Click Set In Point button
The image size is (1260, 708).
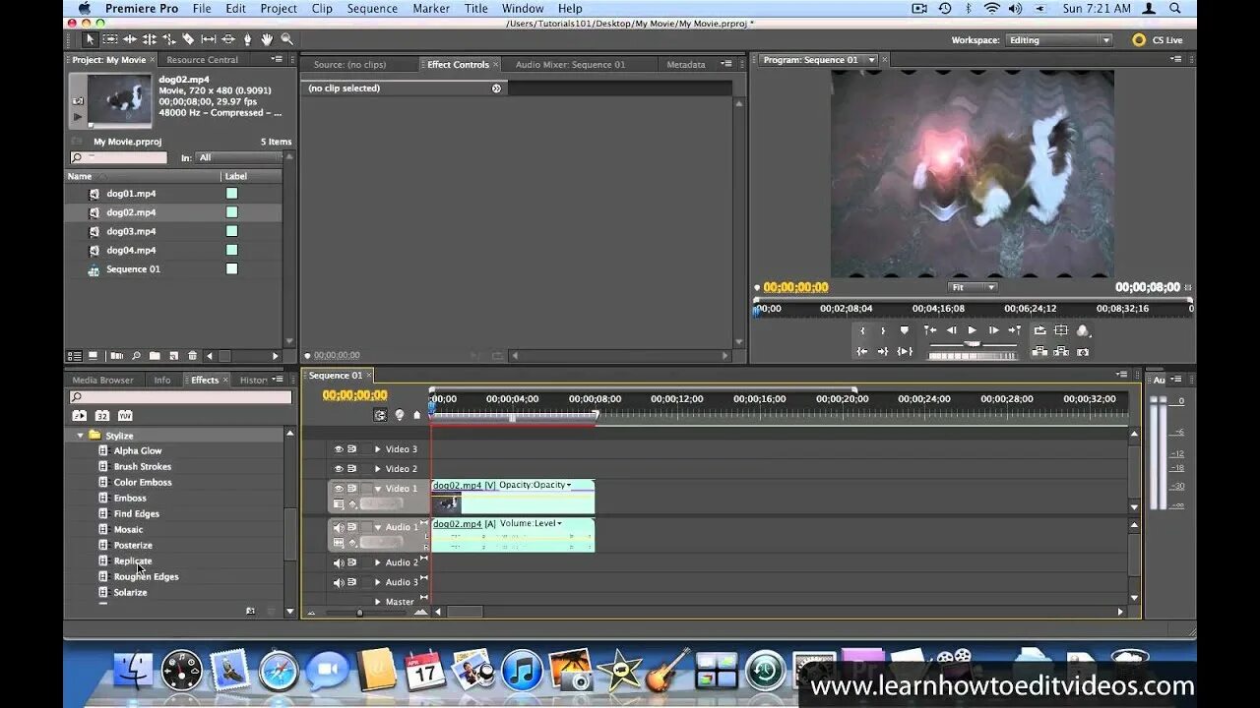click(862, 330)
